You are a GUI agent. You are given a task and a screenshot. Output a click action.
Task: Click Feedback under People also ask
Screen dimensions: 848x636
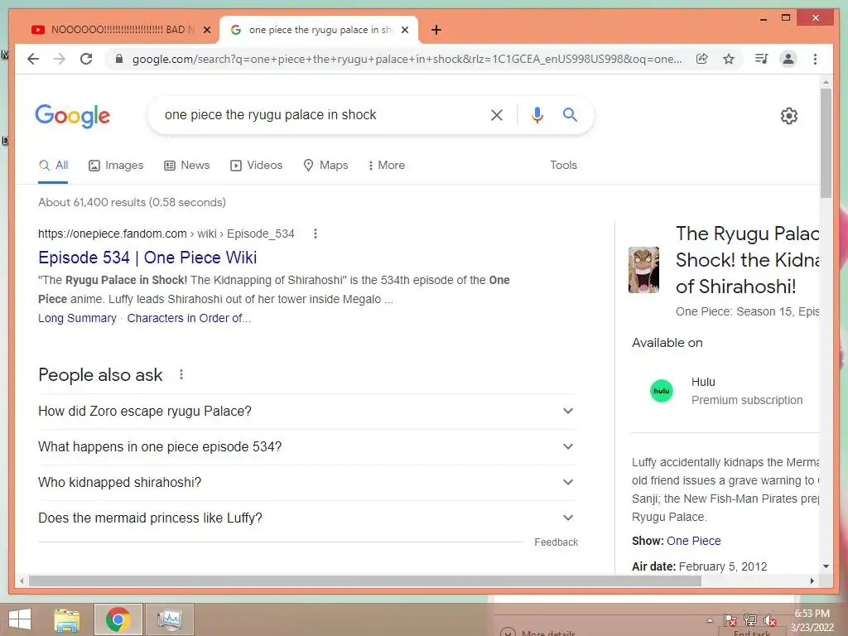(x=556, y=542)
